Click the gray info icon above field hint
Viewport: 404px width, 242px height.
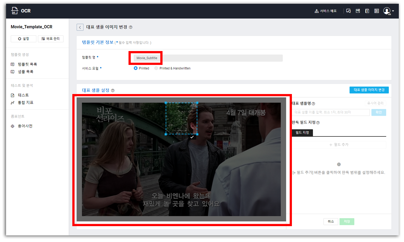(x=339, y=164)
